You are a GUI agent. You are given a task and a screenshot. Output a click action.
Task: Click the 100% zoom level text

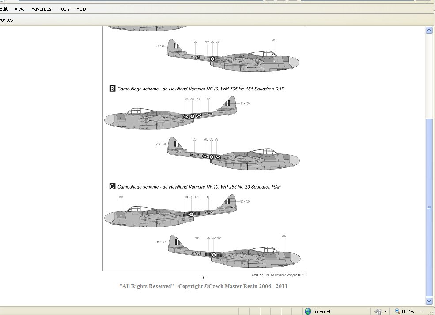pyautogui.click(x=408, y=311)
